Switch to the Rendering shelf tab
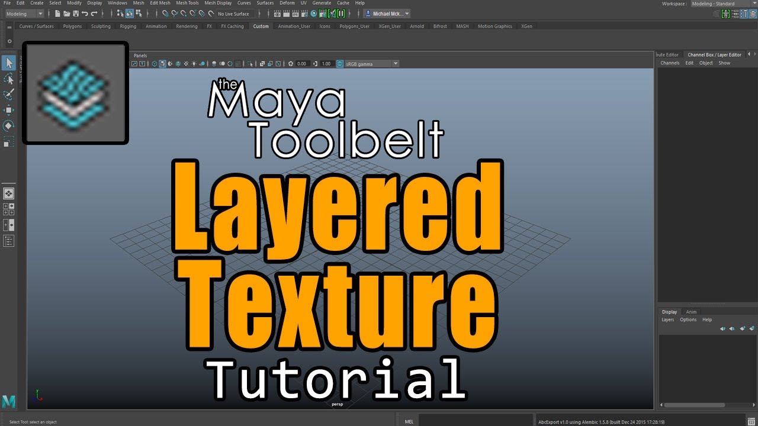Viewport: 758px width, 426px height. pos(187,26)
